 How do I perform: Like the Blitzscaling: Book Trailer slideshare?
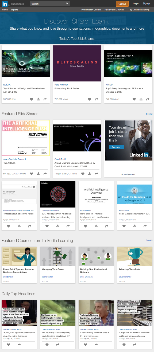[x=90, y=99]
